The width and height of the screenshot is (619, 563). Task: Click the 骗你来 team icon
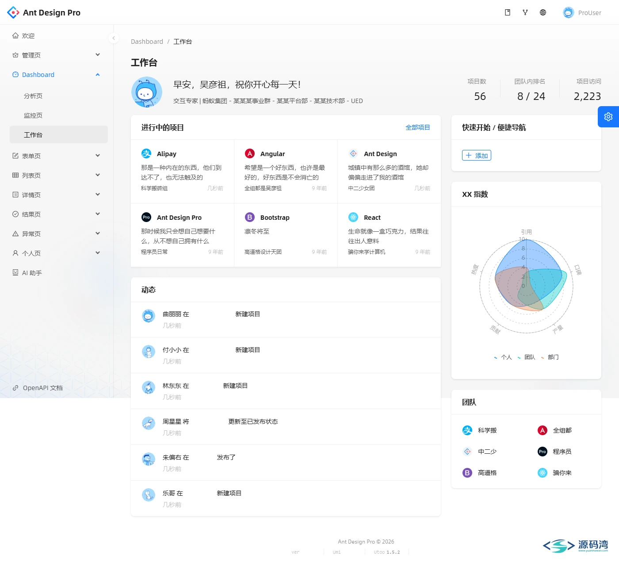pos(543,473)
